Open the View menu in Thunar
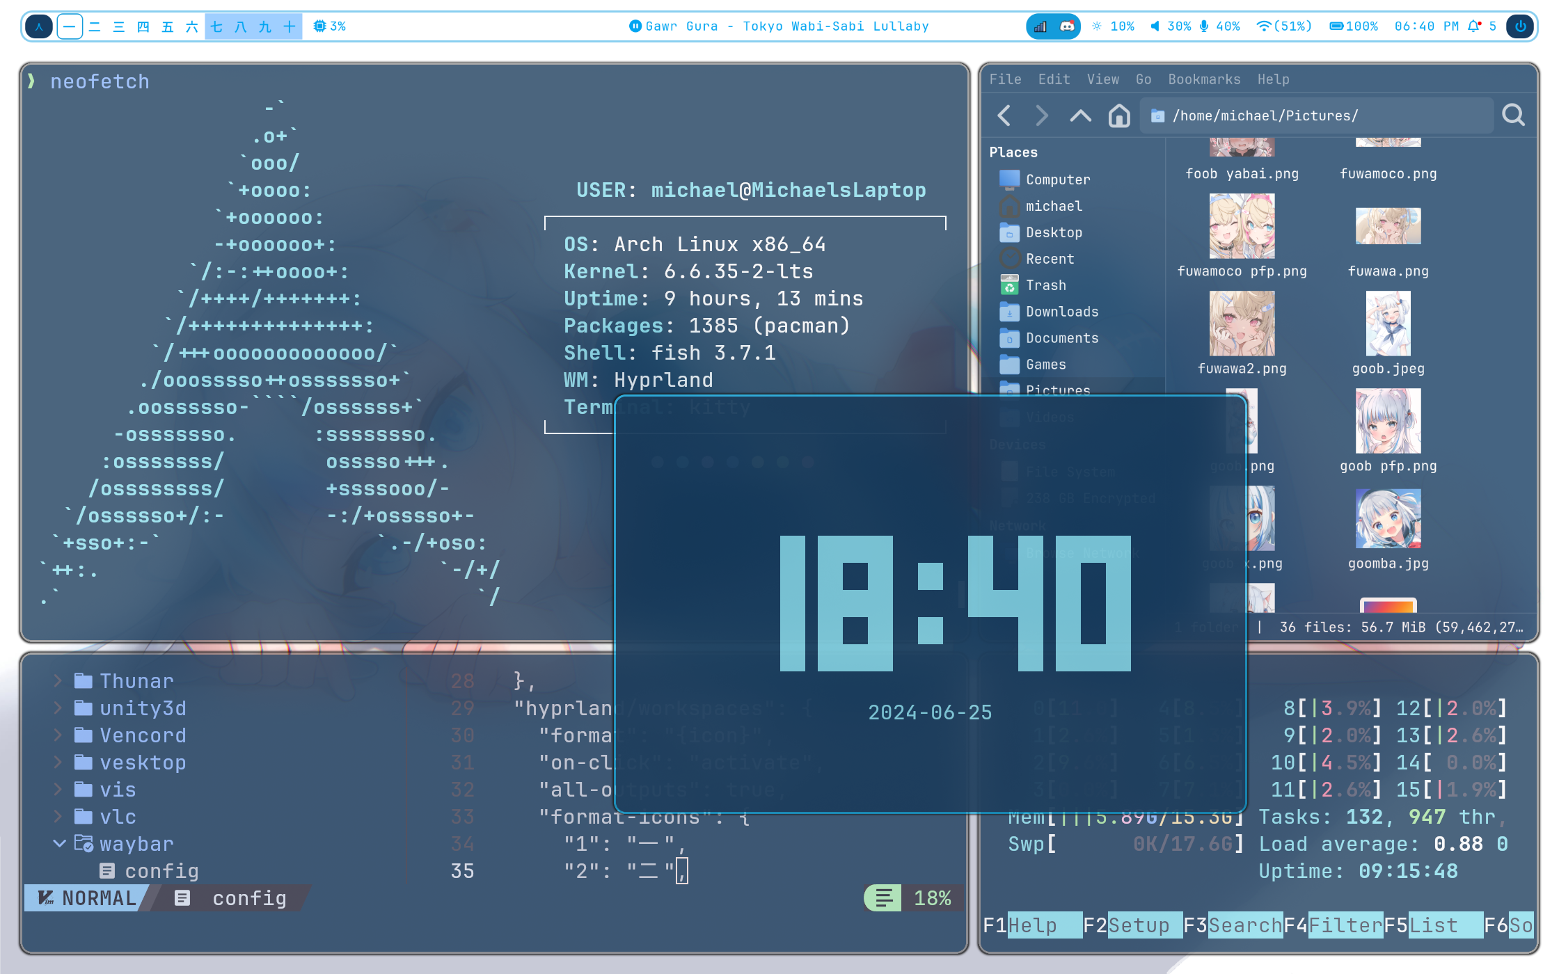Screen dimensions: 1559x974 pos(1102,79)
